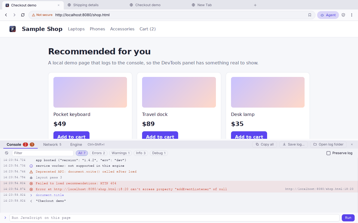Focus the console Filter input
The width and height of the screenshot is (358, 223).
[x=43, y=153]
